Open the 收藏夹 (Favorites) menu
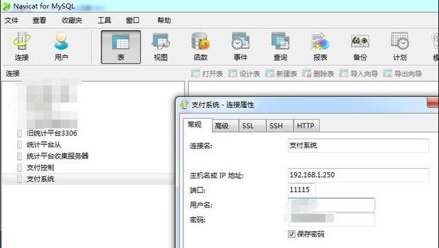 (x=72, y=20)
